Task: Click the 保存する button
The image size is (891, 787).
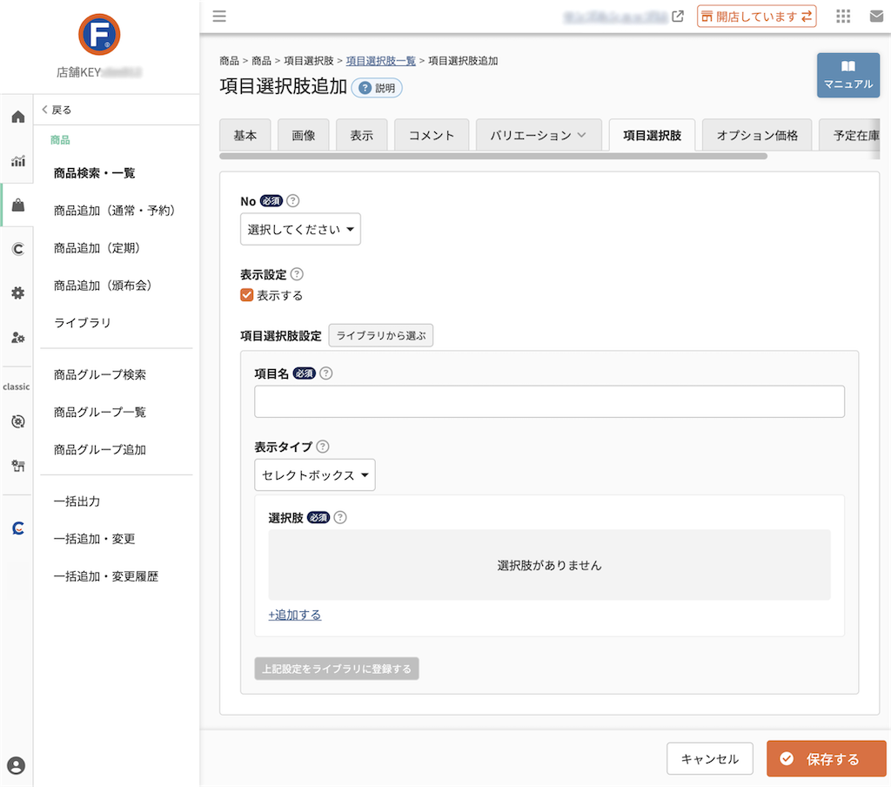Action: pos(827,758)
